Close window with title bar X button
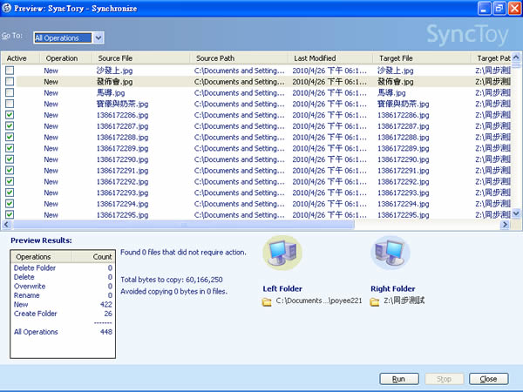This screenshot has width=523, height=392. (514, 9)
